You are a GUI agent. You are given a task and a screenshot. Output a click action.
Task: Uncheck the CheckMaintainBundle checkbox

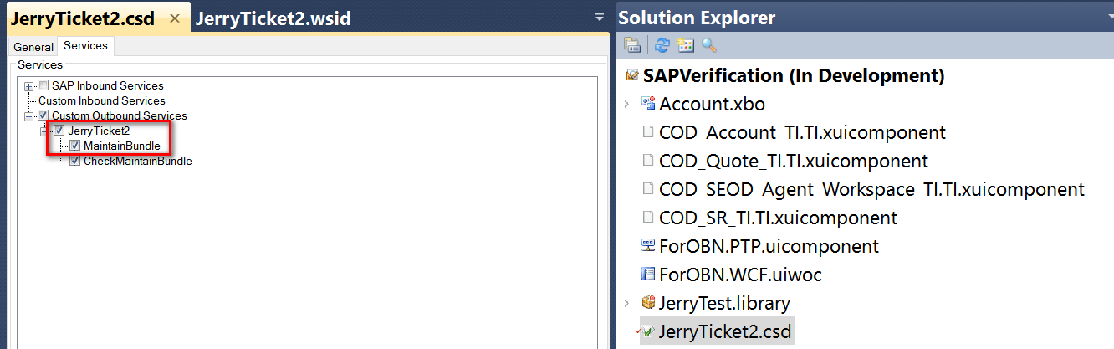pyautogui.click(x=75, y=161)
